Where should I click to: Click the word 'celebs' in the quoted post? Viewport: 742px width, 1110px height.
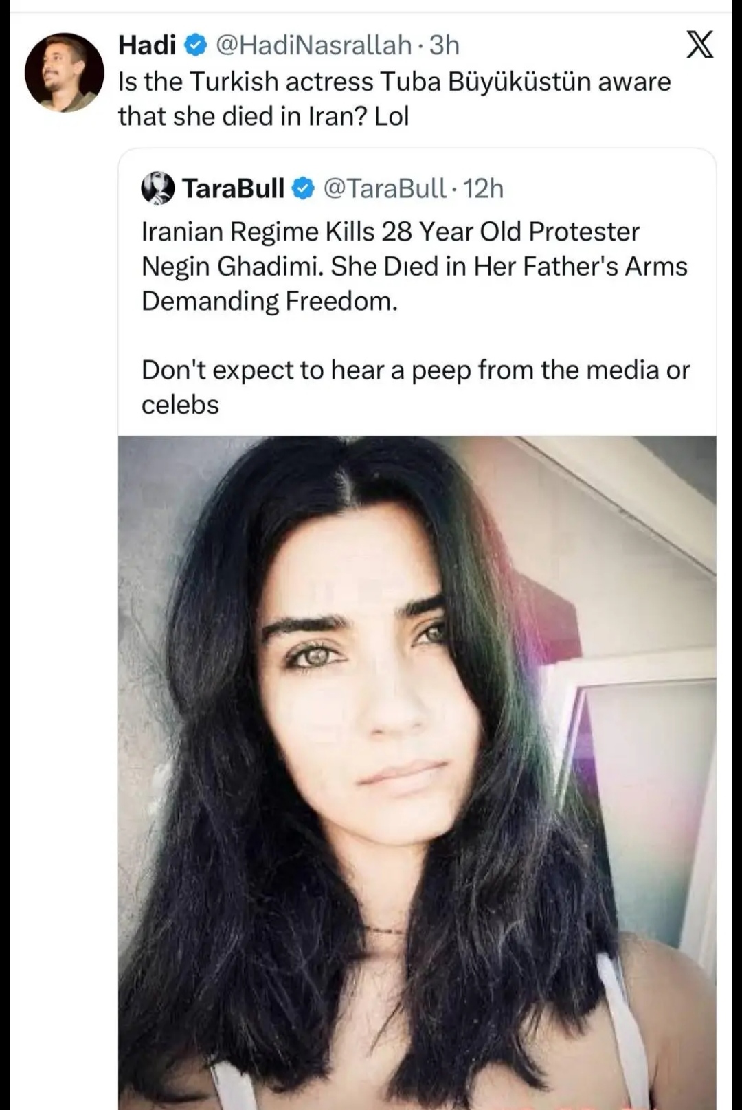pos(180,405)
